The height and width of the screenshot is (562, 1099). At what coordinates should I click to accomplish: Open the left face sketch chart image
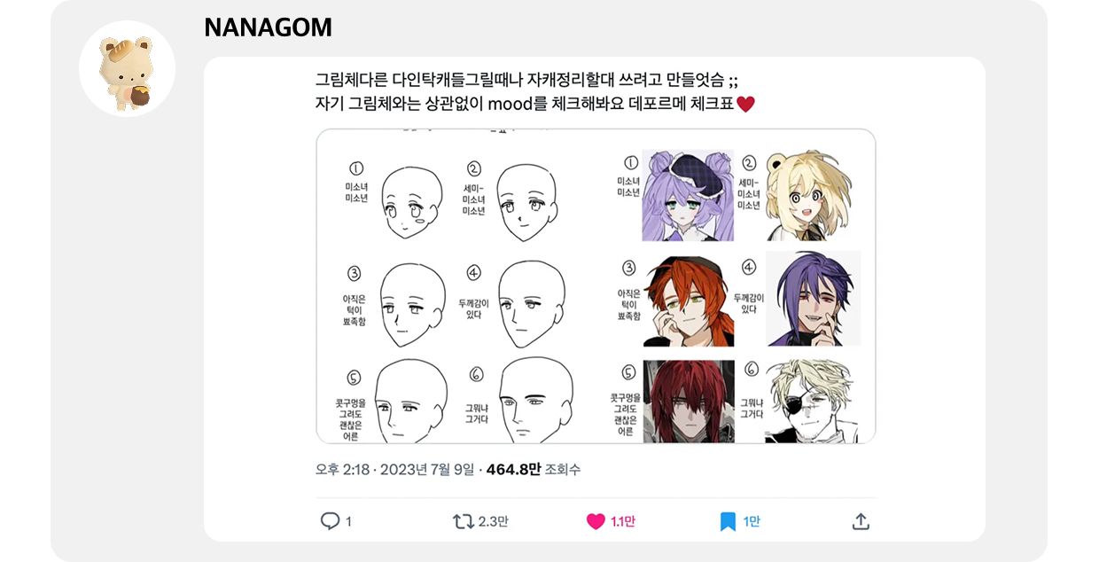456,286
